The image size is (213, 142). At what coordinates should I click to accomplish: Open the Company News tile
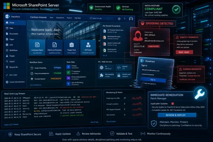pos(37,47)
